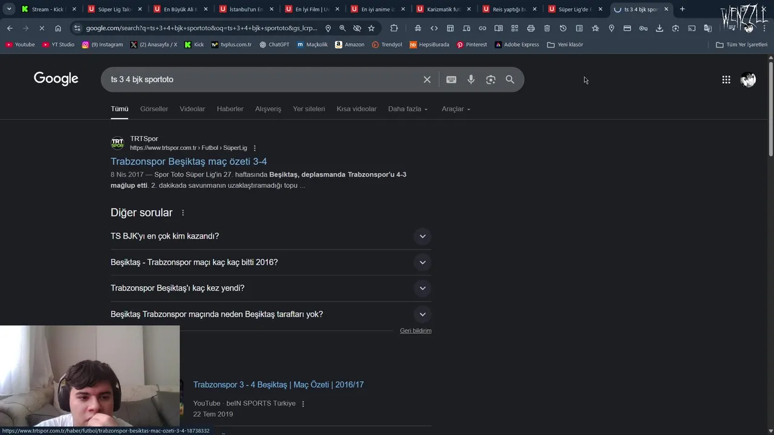774x435 pixels.
Task: Open the ChatGPT bookmark
Action: [274, 45]
